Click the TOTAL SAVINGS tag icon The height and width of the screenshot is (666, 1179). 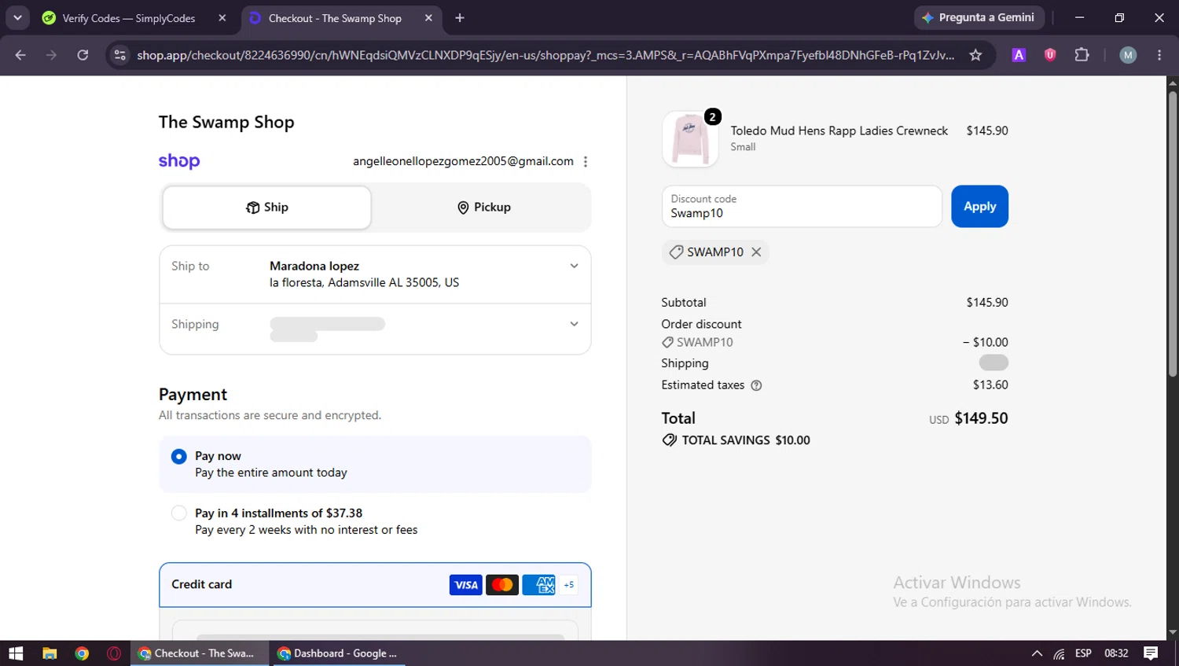tap(670, 440)
